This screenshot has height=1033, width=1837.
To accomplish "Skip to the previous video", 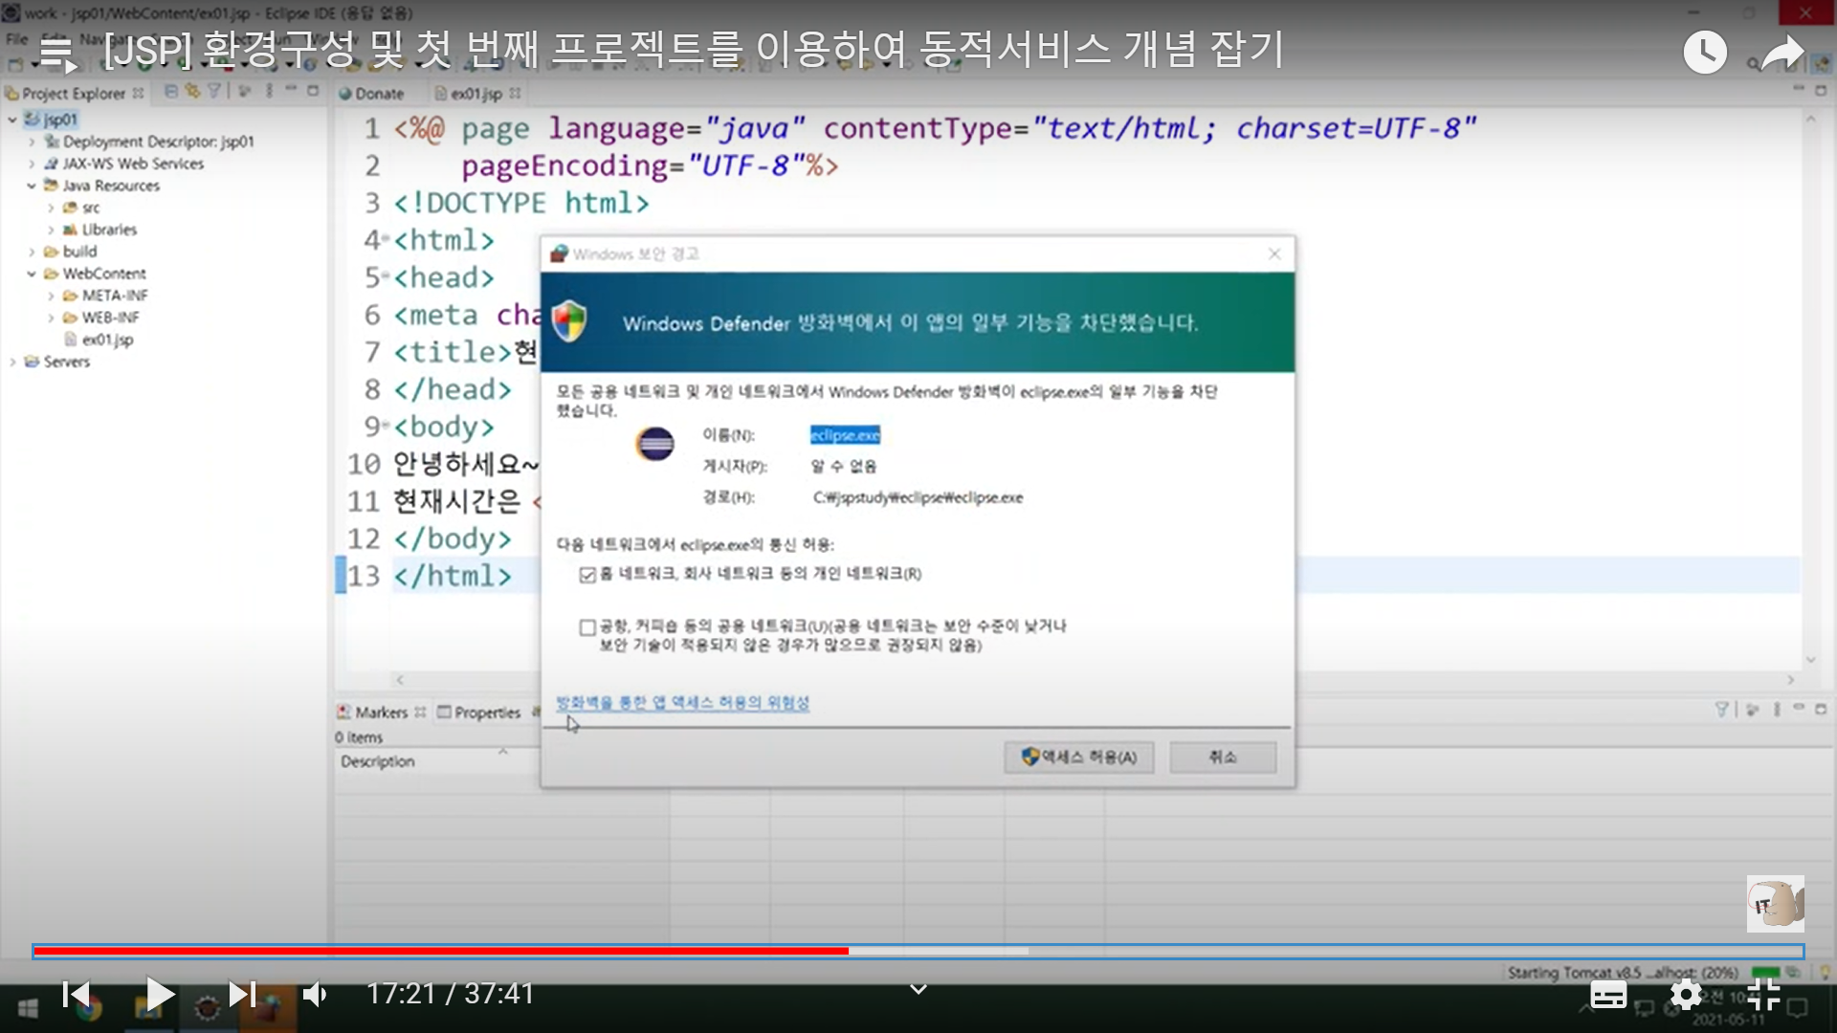I will tap(77, 995).
